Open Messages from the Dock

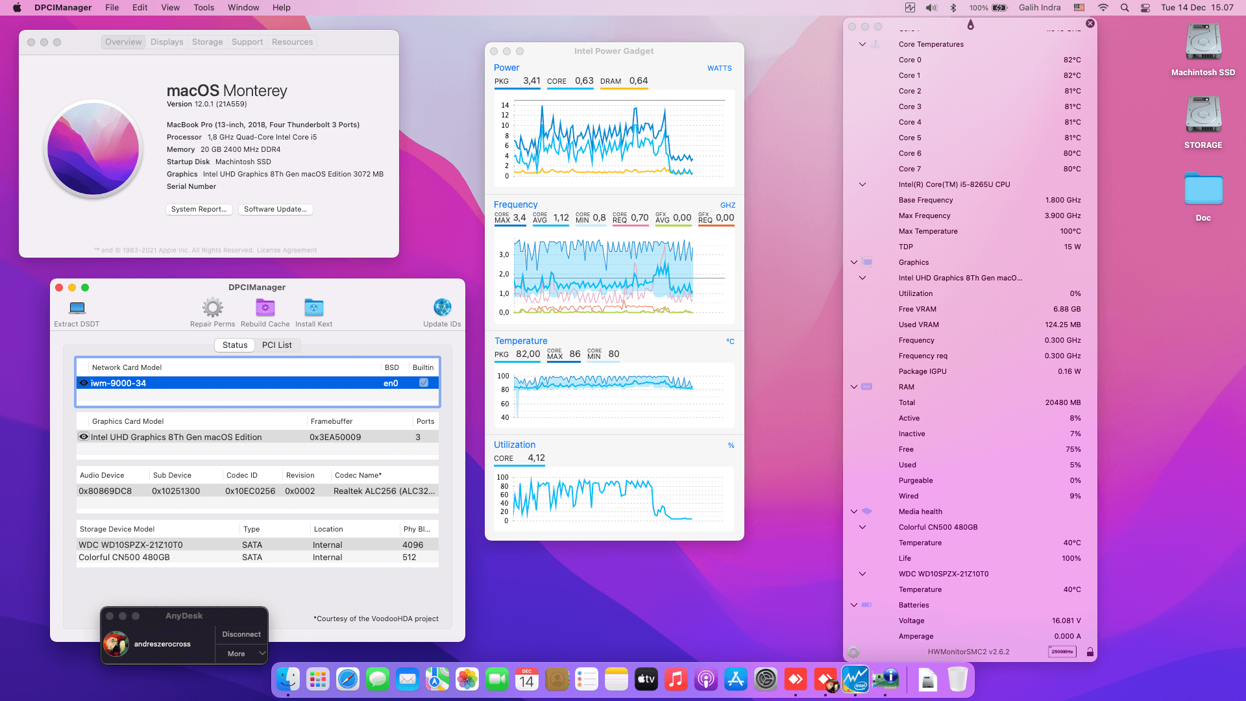(378, 680)
